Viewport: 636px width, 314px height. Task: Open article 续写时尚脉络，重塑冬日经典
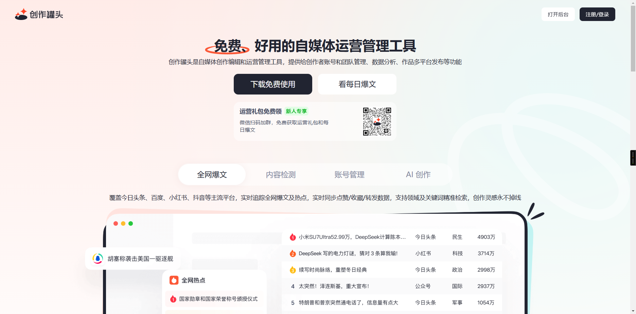pos(333,270)
